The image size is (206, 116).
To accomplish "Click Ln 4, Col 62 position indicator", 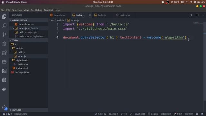I will pos(100,114).
